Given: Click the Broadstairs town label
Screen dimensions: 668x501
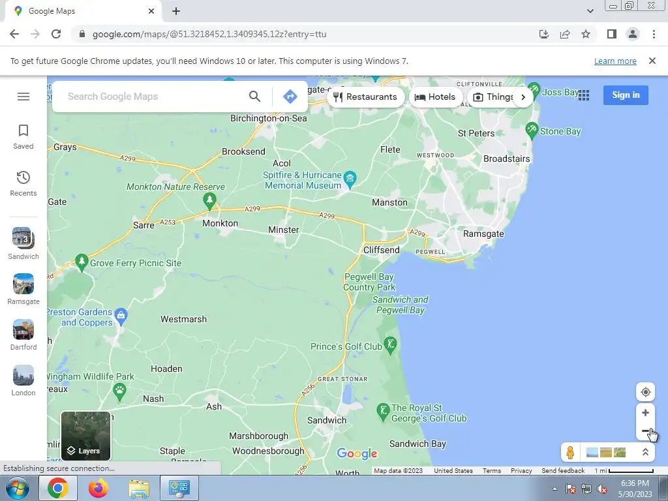Looking at the screenshot, I should point(506,159).
